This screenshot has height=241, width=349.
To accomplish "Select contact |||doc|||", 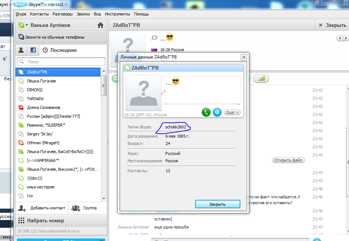I will click(58, 178).
